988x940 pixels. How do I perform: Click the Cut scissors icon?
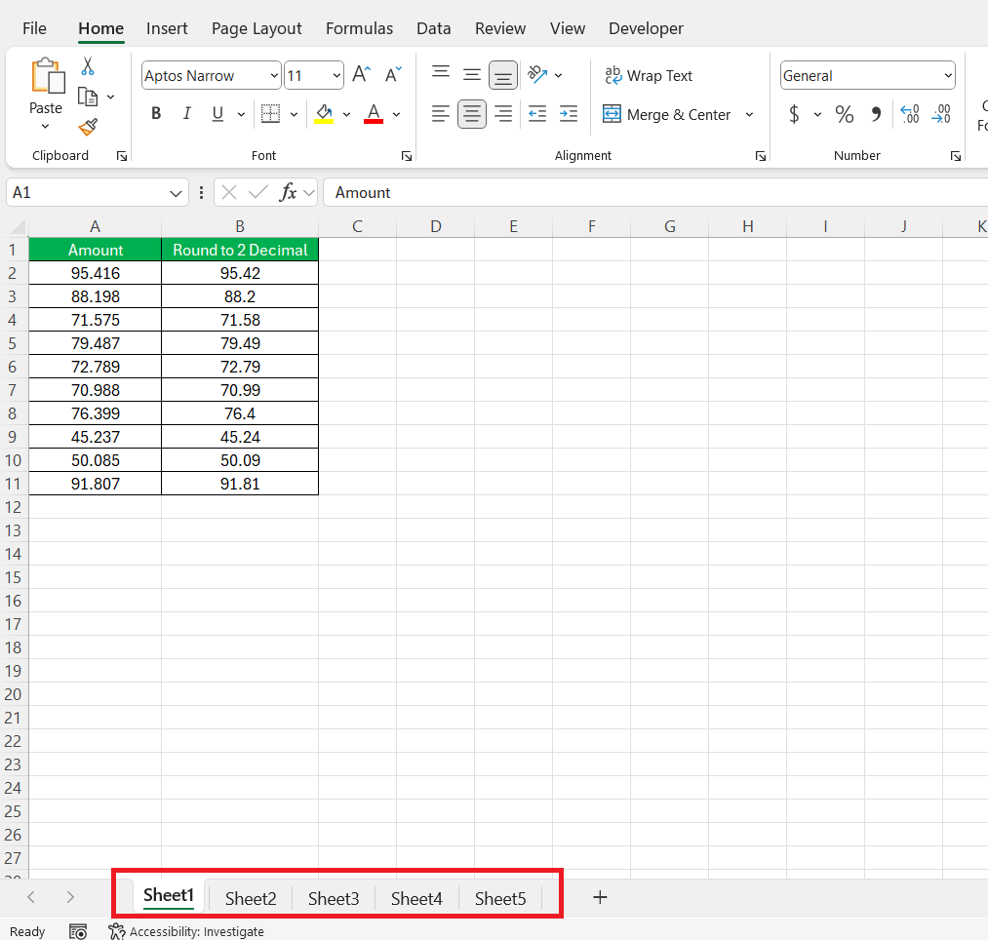pos(88,65)
